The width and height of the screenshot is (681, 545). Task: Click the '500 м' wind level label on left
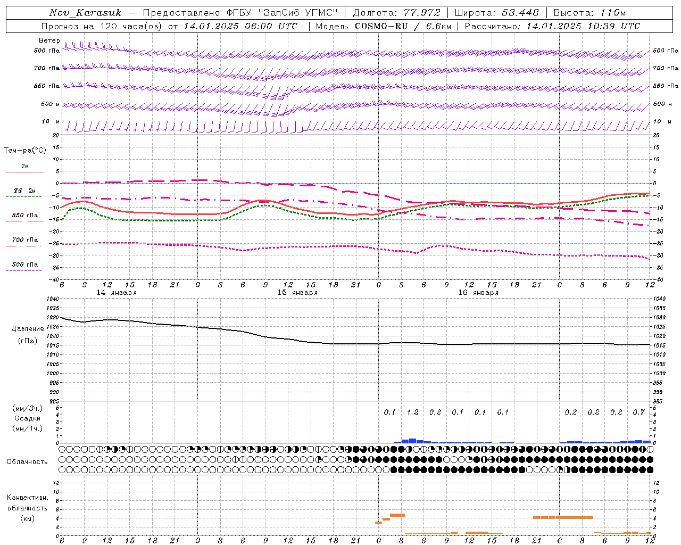[x=47, y=104]
